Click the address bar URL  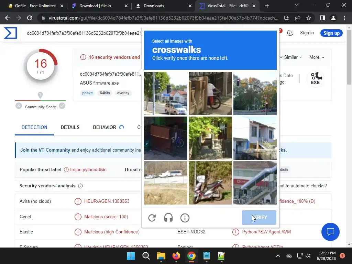tap(163, 18)
